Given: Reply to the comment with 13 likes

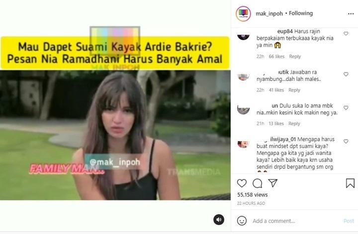Looking at the screenshot, I should (294, 124).
